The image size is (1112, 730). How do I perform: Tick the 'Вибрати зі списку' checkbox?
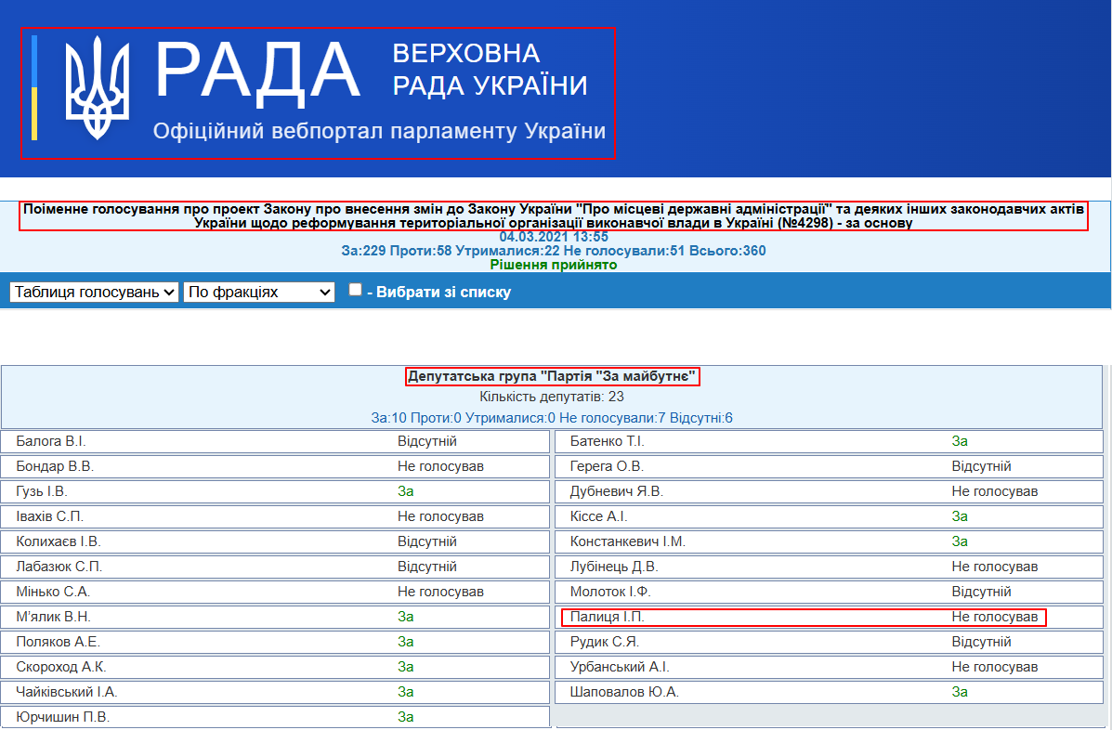355,289
